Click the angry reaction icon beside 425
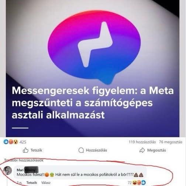 (11, 142)
